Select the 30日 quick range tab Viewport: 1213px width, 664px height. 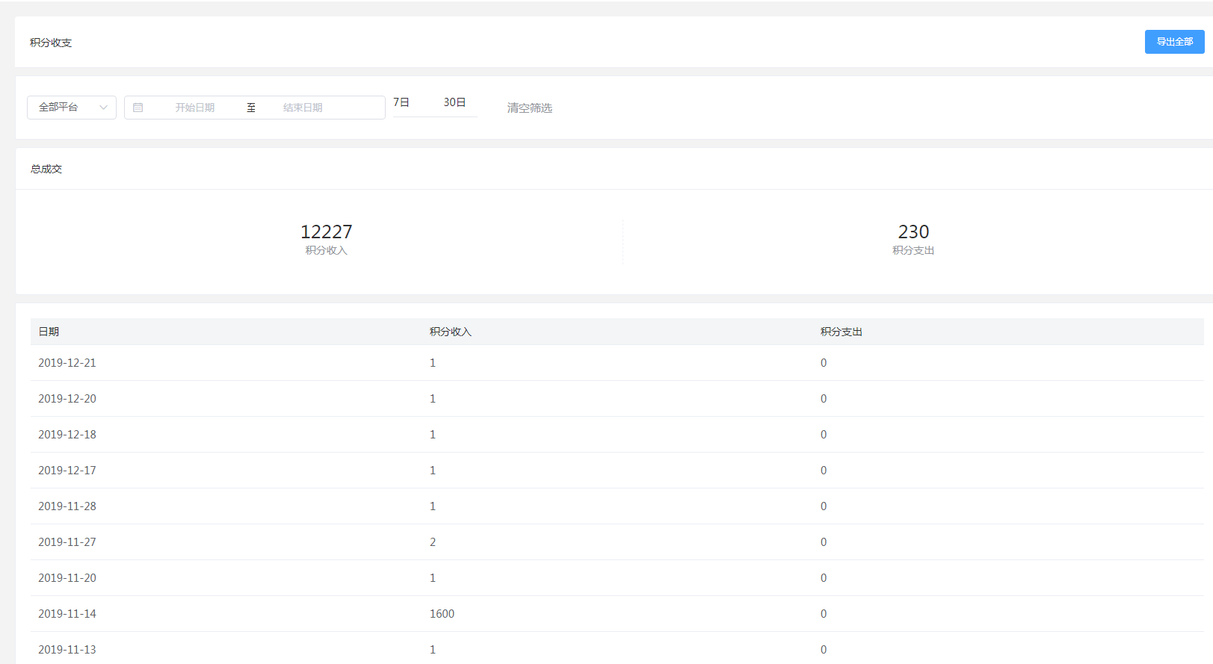pyautogui.click(x=454, y=102)
